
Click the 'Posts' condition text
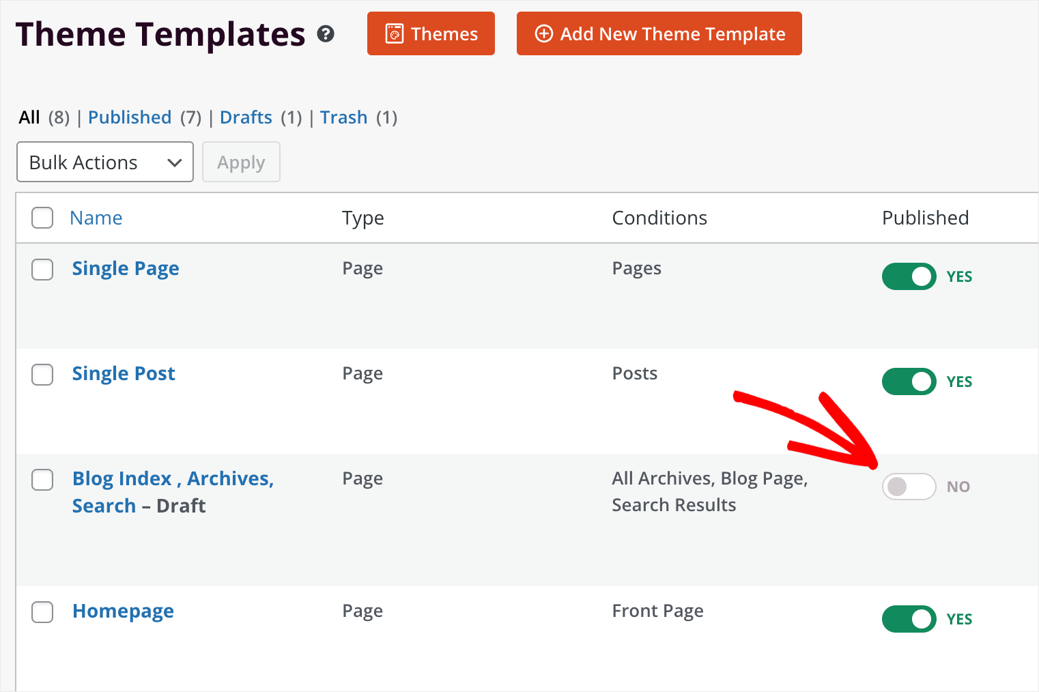(634, 373)
